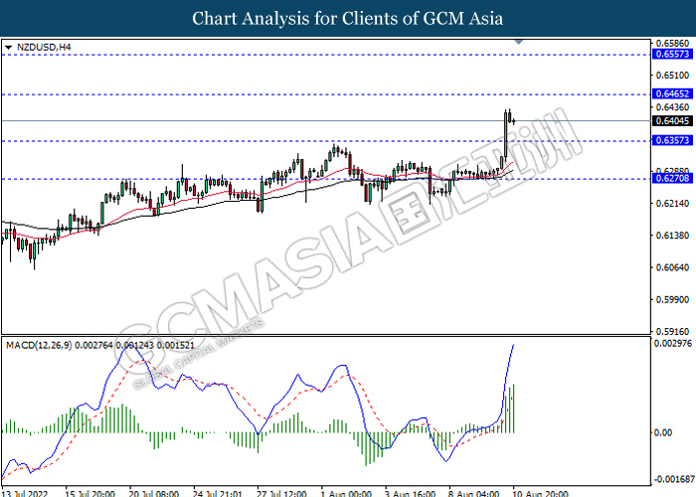Select the 0.63573 support level label

point(672,140)
